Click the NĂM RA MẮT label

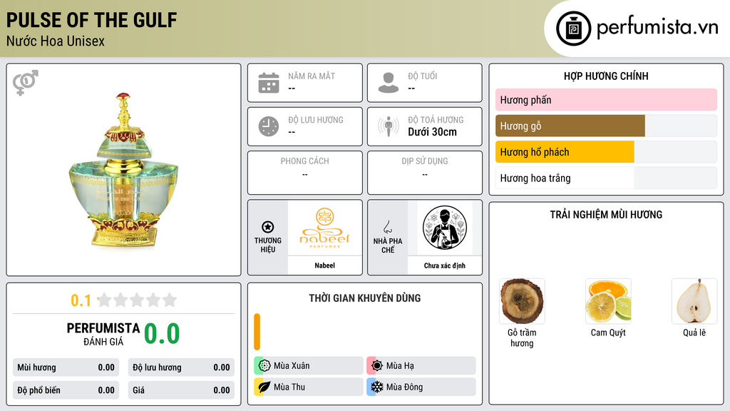click(x=312, y=76)
